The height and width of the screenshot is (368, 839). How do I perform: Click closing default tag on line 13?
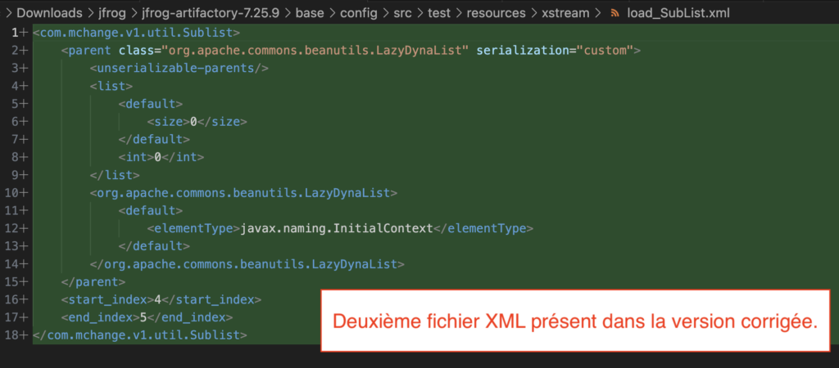(154, 246)
